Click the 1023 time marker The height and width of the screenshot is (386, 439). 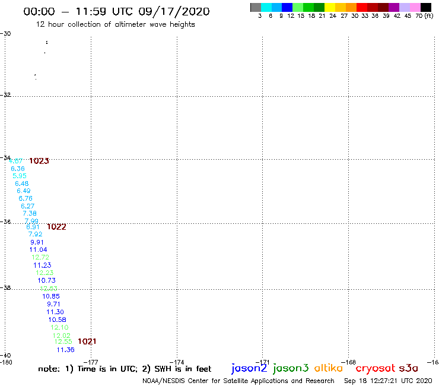pyautogui.click(x=39, y=161)
